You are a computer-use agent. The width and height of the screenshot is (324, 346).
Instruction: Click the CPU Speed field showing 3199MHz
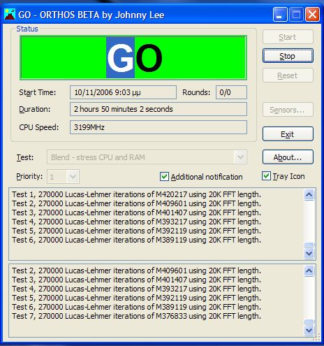[x=159, y=127]
